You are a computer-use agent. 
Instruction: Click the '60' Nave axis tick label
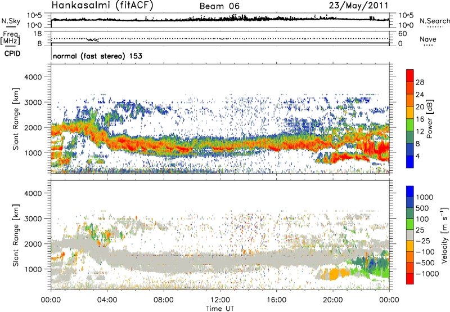[402, 34]
